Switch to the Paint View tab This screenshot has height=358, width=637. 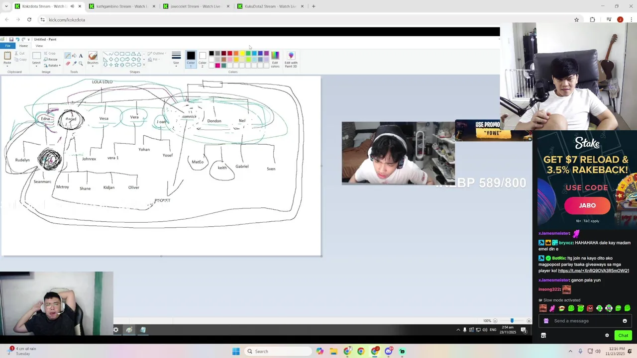(x=39, y=46)
